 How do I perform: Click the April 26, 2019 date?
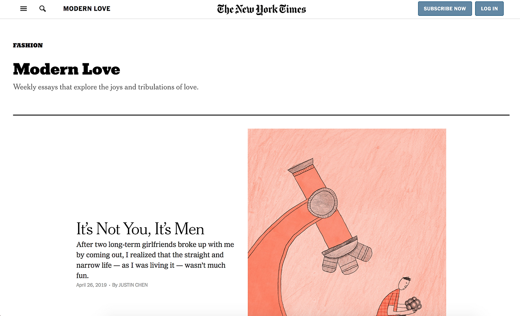tap(91, 285)
